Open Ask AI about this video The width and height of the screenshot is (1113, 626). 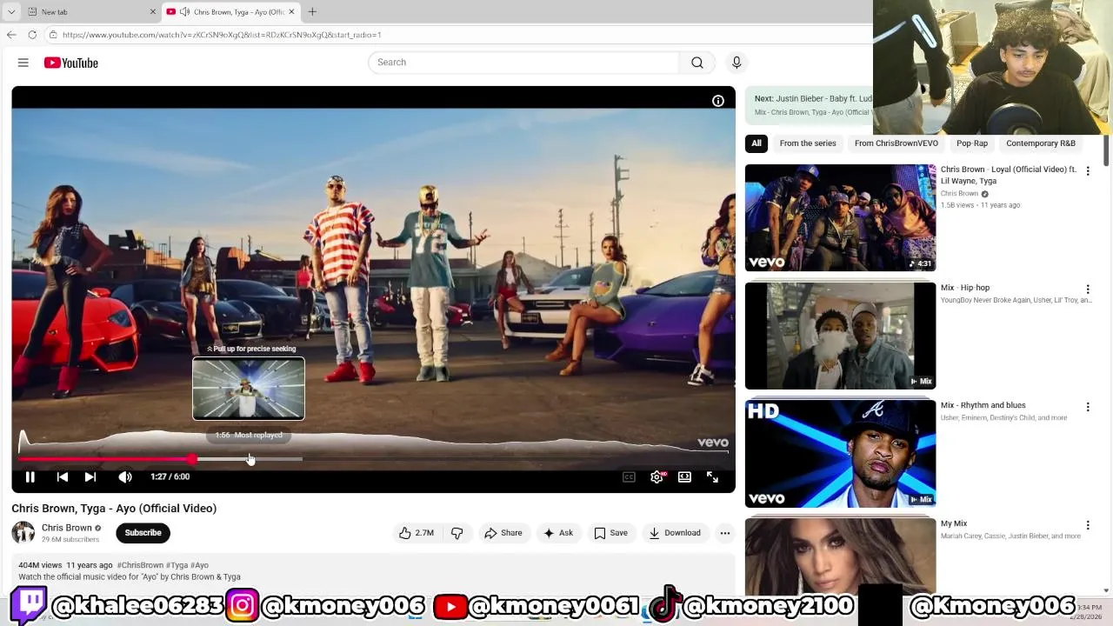(x=558, y=533)
